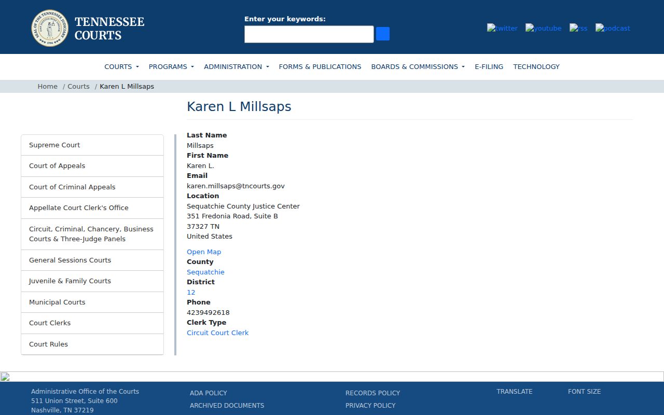664x415 pixels.
Task: Open Court Clerks sidebar item
Action: [92, 323]
